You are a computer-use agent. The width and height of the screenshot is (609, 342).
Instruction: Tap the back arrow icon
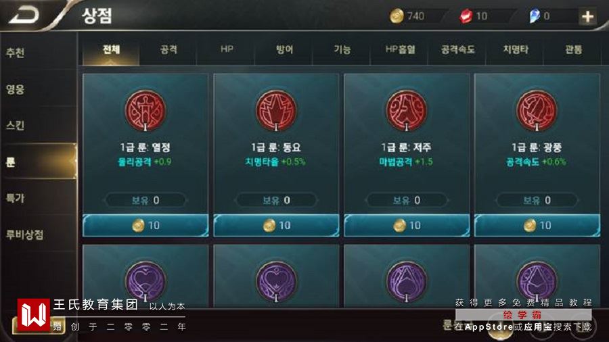pyautogui.click(x=24, y=16)
